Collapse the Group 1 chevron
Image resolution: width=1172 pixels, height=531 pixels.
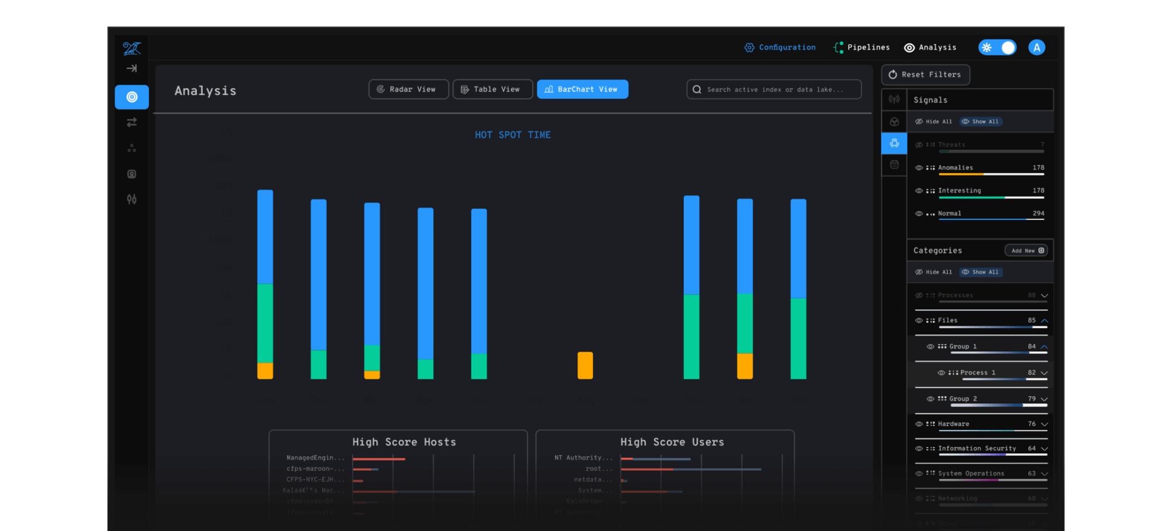tap(1044, 347)
